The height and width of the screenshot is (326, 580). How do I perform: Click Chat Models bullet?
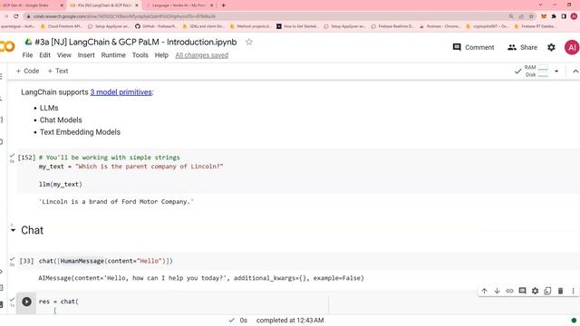tap(61, 120)
